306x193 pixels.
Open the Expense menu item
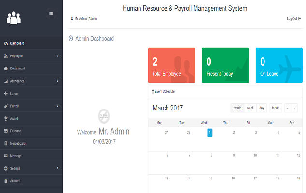(x=31, y=131)
